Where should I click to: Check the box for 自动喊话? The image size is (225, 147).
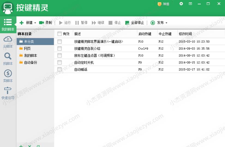pos(59,69)
